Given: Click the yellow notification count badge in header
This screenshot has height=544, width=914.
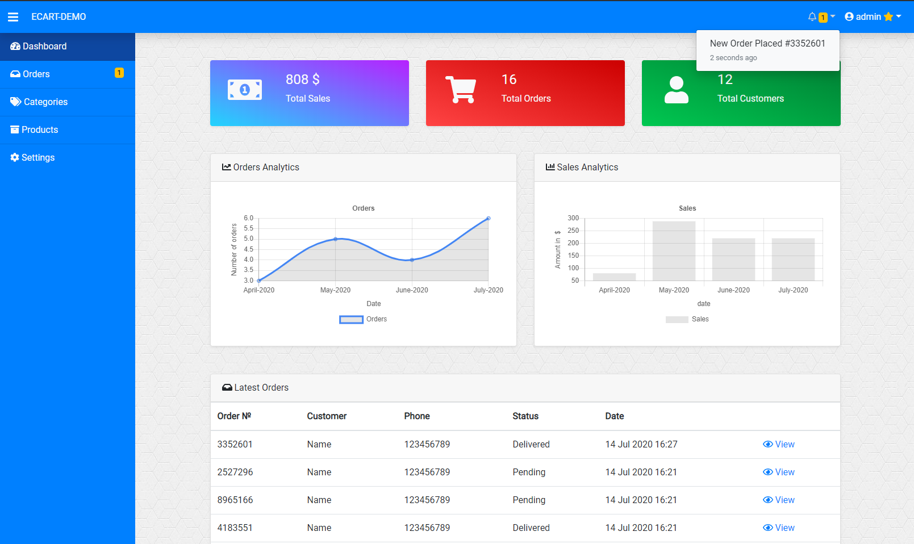Looking at the screenshot, I should click(823, 18).
